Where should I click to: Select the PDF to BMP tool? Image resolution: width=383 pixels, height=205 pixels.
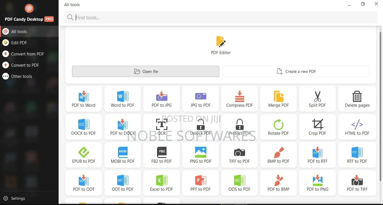pos(278,183)
